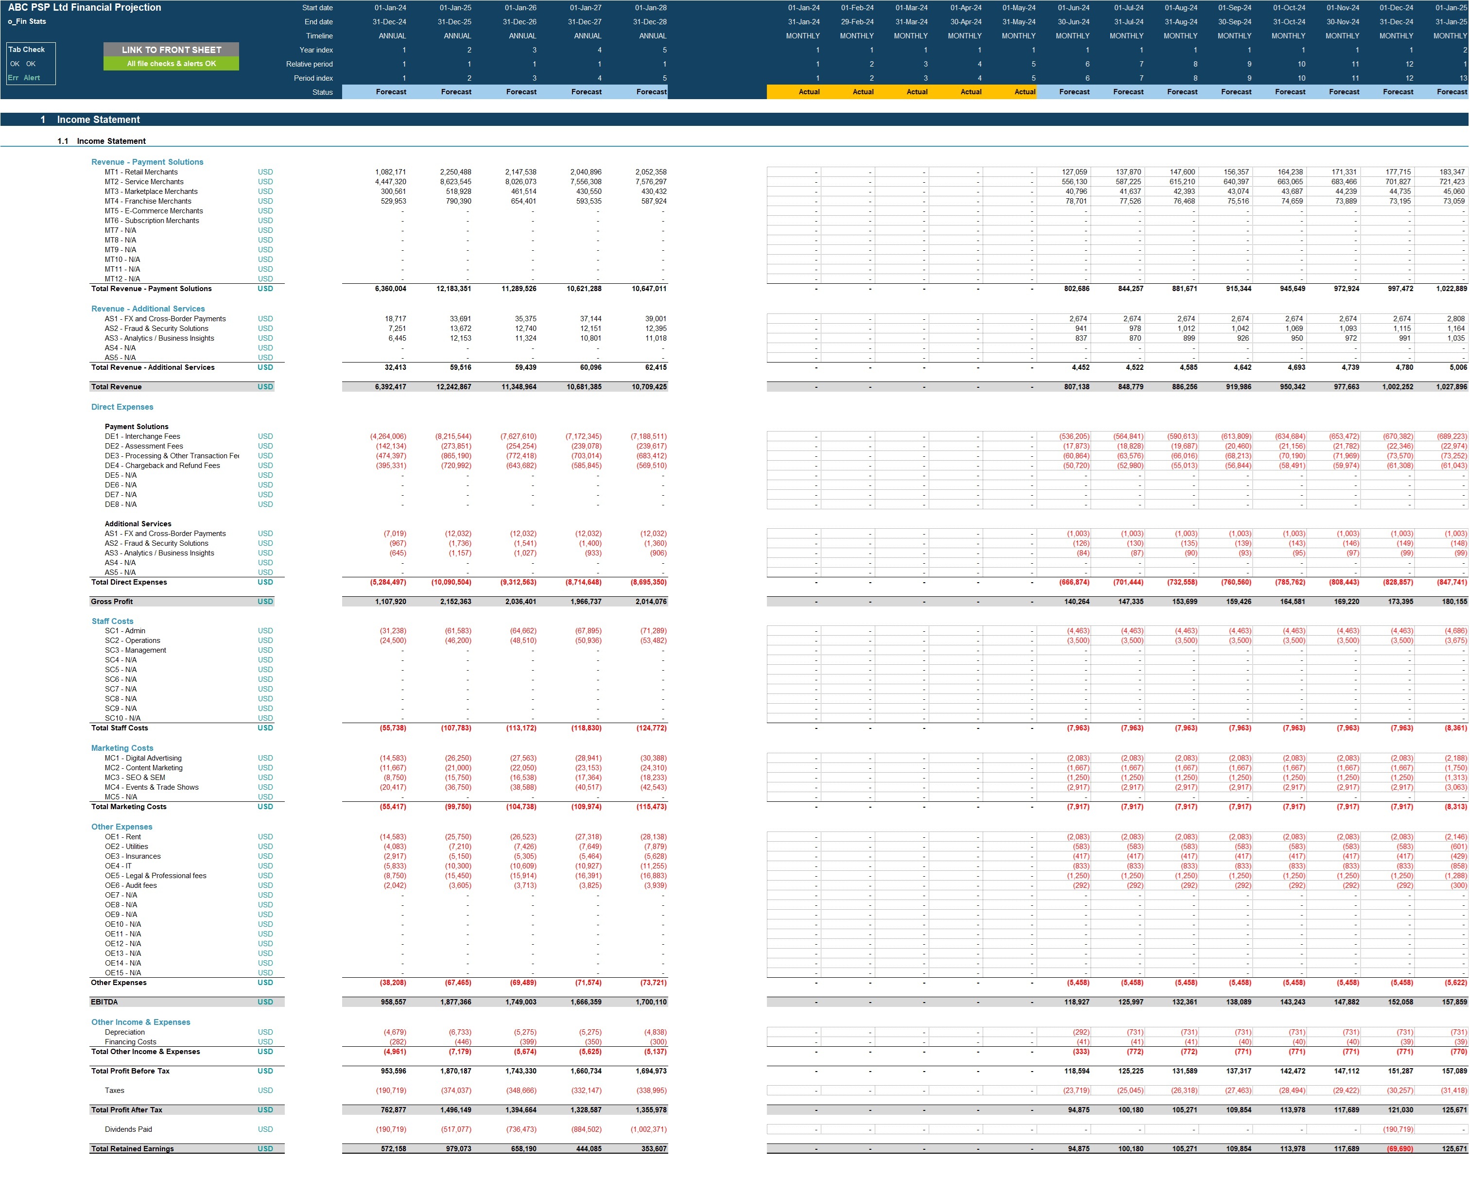Select the Dividends Paid row label
The image size is (1471, 1177).
click(128, 1130)
